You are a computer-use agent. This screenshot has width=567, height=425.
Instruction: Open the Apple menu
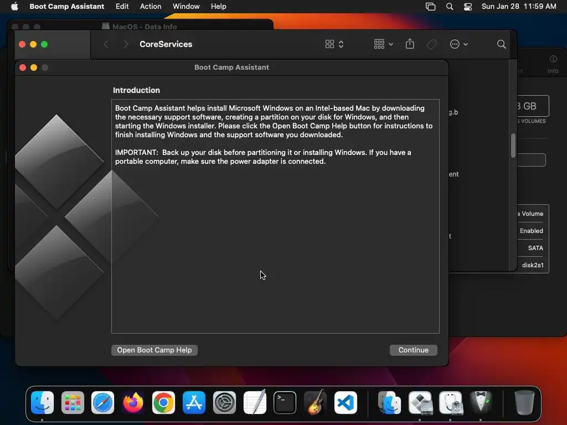pos(14,6)
